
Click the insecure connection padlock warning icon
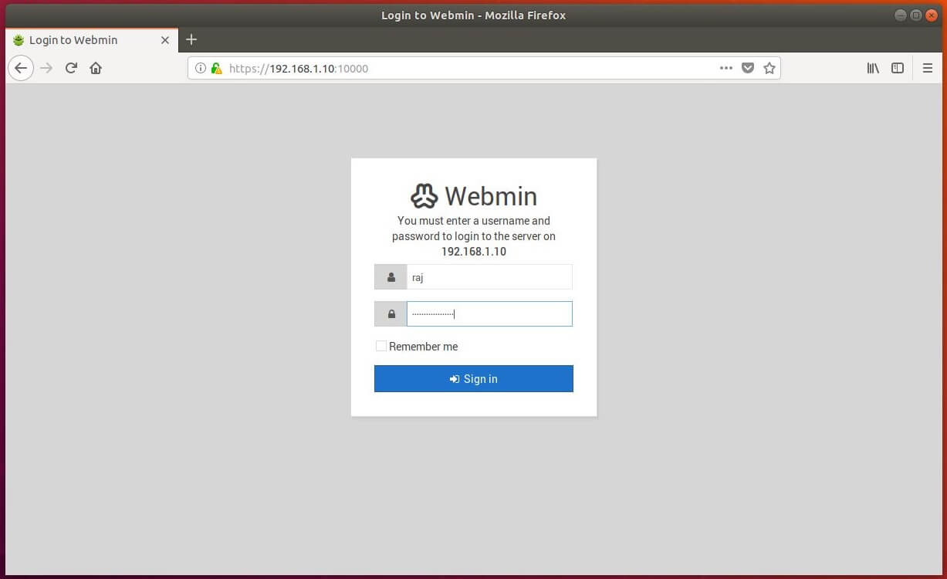(216, 68)
